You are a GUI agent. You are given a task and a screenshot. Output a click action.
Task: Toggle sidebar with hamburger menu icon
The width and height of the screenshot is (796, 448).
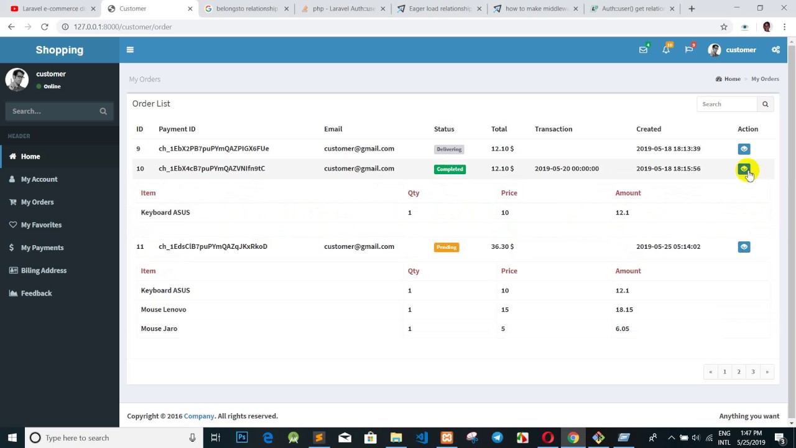pos(130,50)
